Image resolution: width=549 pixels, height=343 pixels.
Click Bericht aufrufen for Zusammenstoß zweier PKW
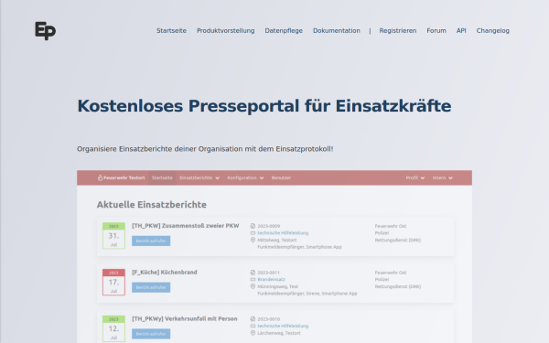click(151, 241)
